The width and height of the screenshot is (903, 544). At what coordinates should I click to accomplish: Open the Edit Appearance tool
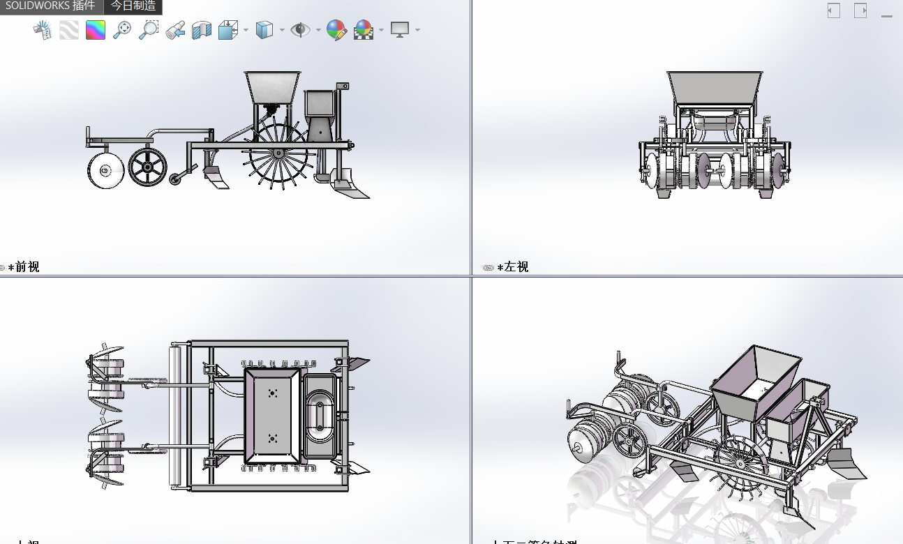337,30
